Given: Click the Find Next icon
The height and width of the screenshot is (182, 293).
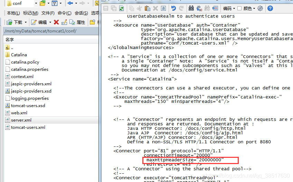Looking at the screenshot, I should [x=207, y=8].
